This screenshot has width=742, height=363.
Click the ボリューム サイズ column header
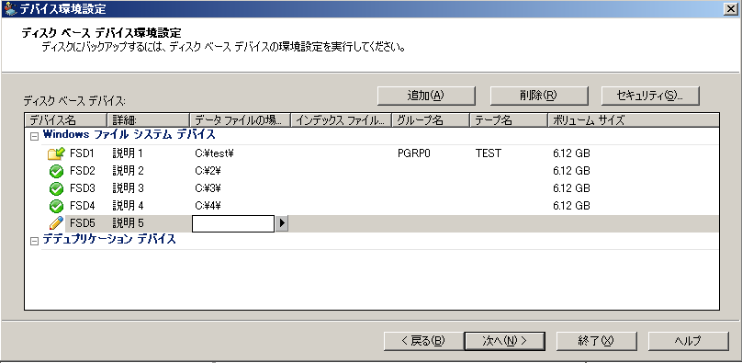(x=633, y=120)
